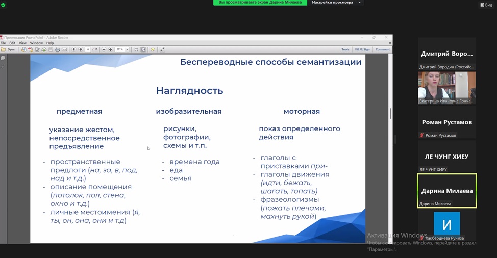This screenshot has height=258, width=497.
Task: Zoom in using the plus icon
Action: [x=111, y=50]
